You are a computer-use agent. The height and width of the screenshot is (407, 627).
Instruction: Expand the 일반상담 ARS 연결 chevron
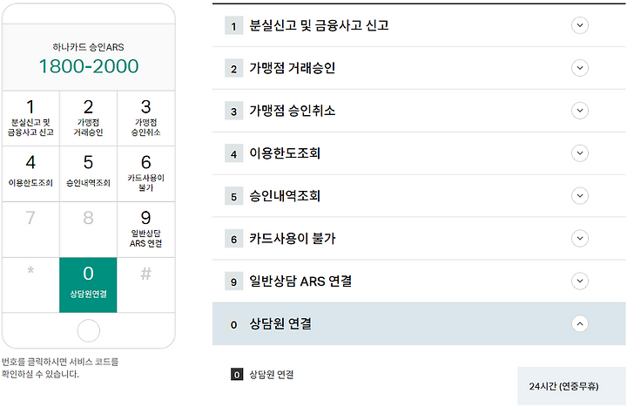tap(579, 281)
